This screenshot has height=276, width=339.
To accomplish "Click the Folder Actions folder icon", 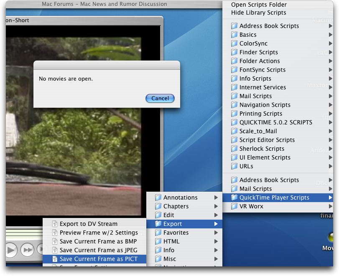I will coord(234,61).
